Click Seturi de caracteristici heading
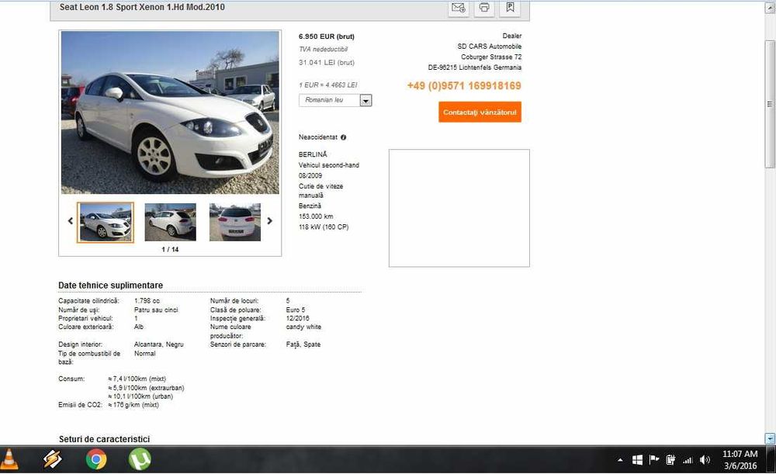This screenshot has width=776, height=474. (x=105, y=439)
